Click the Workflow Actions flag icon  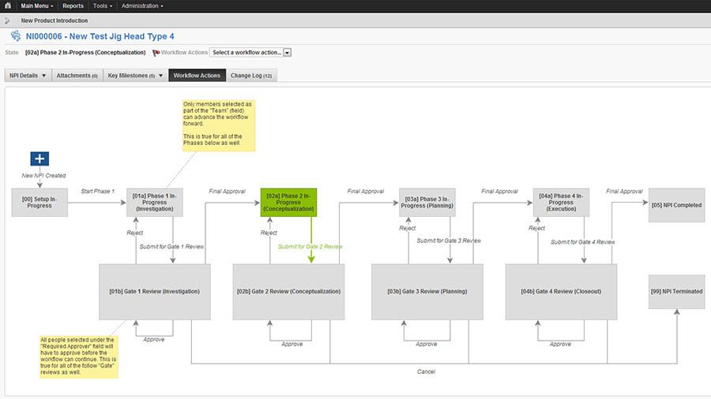[156, 53]
